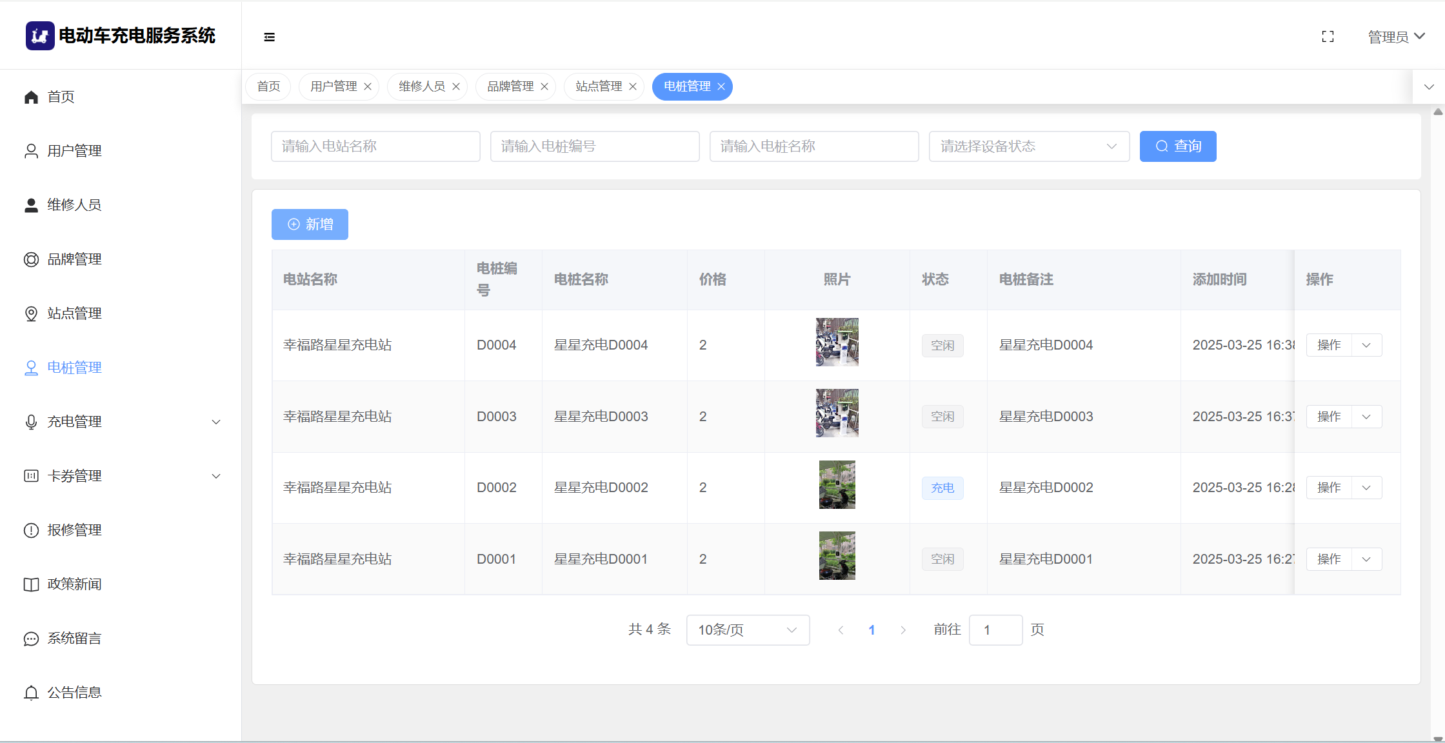Close the 用户管理 tab
The width and height of the screenshot is (1445, 743).
tap(368, 87)
